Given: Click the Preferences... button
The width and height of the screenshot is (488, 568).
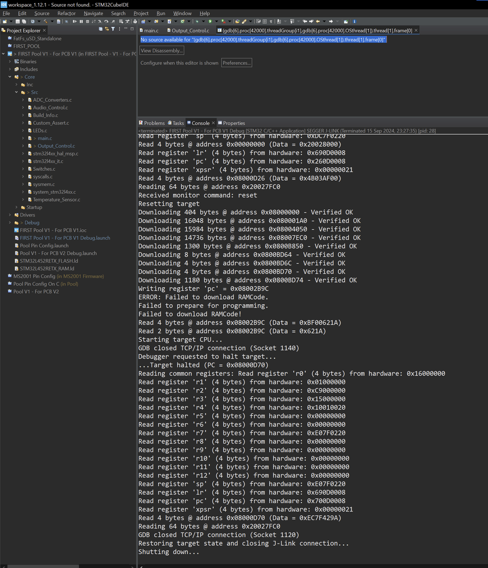Looking at the screenshot, I should (237, 63).
